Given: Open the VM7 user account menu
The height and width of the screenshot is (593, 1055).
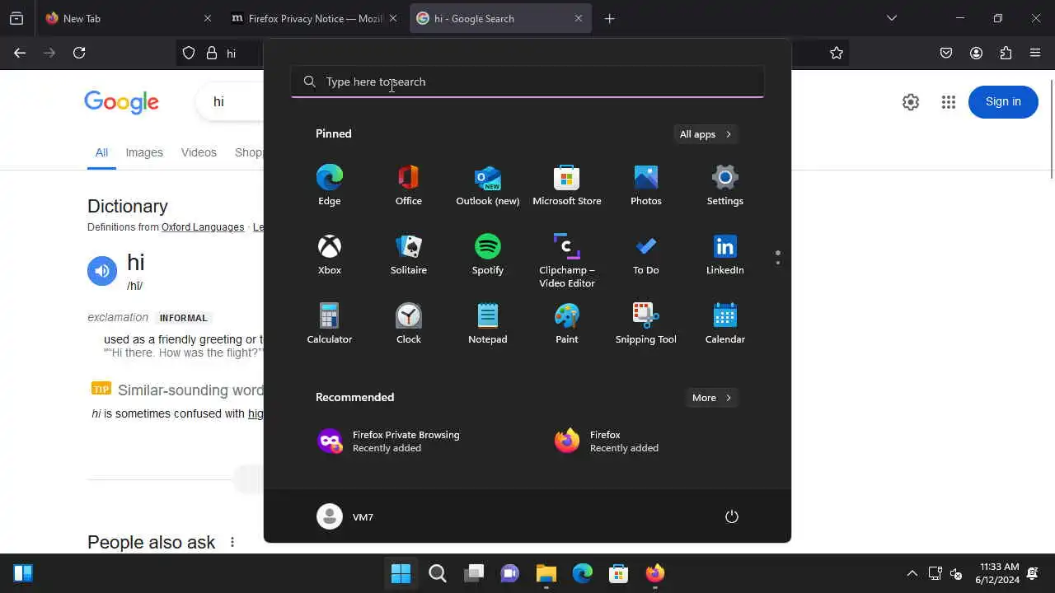Looking at the screenshot, I should pyautogui.click(x=346, y=516).
